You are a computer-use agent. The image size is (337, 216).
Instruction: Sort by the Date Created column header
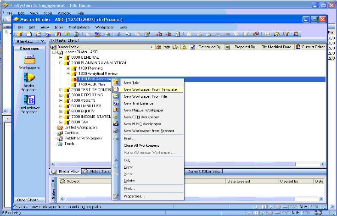[x=238, y=181]
